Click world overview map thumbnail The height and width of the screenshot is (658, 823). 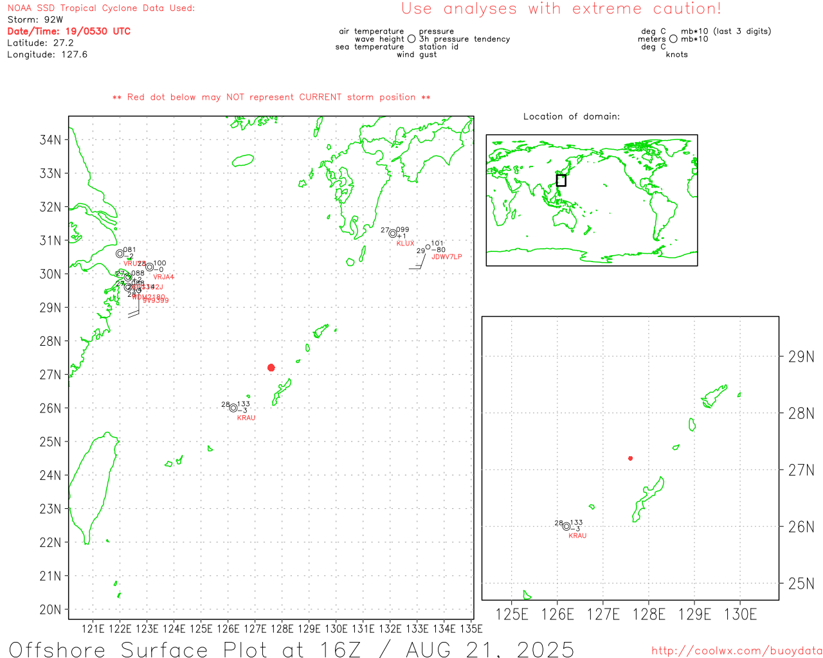click(x=592, y=200)
